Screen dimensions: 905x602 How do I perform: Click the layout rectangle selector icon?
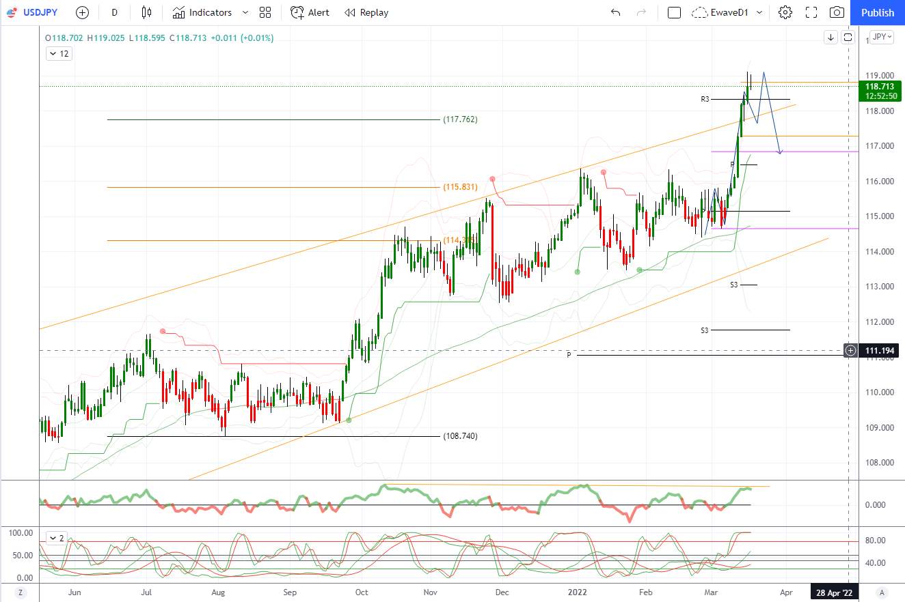point(674,12)
